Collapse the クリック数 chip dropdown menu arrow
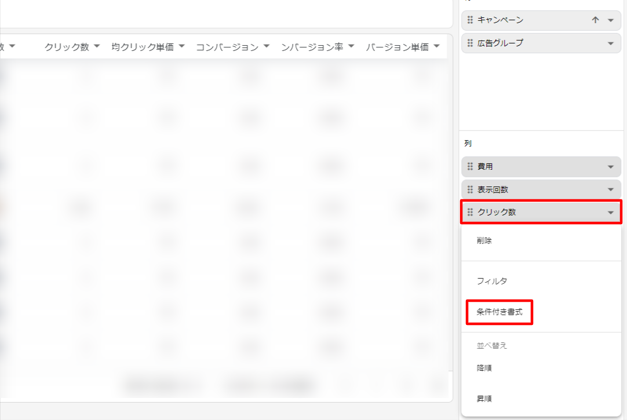627x420 pixels. [x=610, y=213]
